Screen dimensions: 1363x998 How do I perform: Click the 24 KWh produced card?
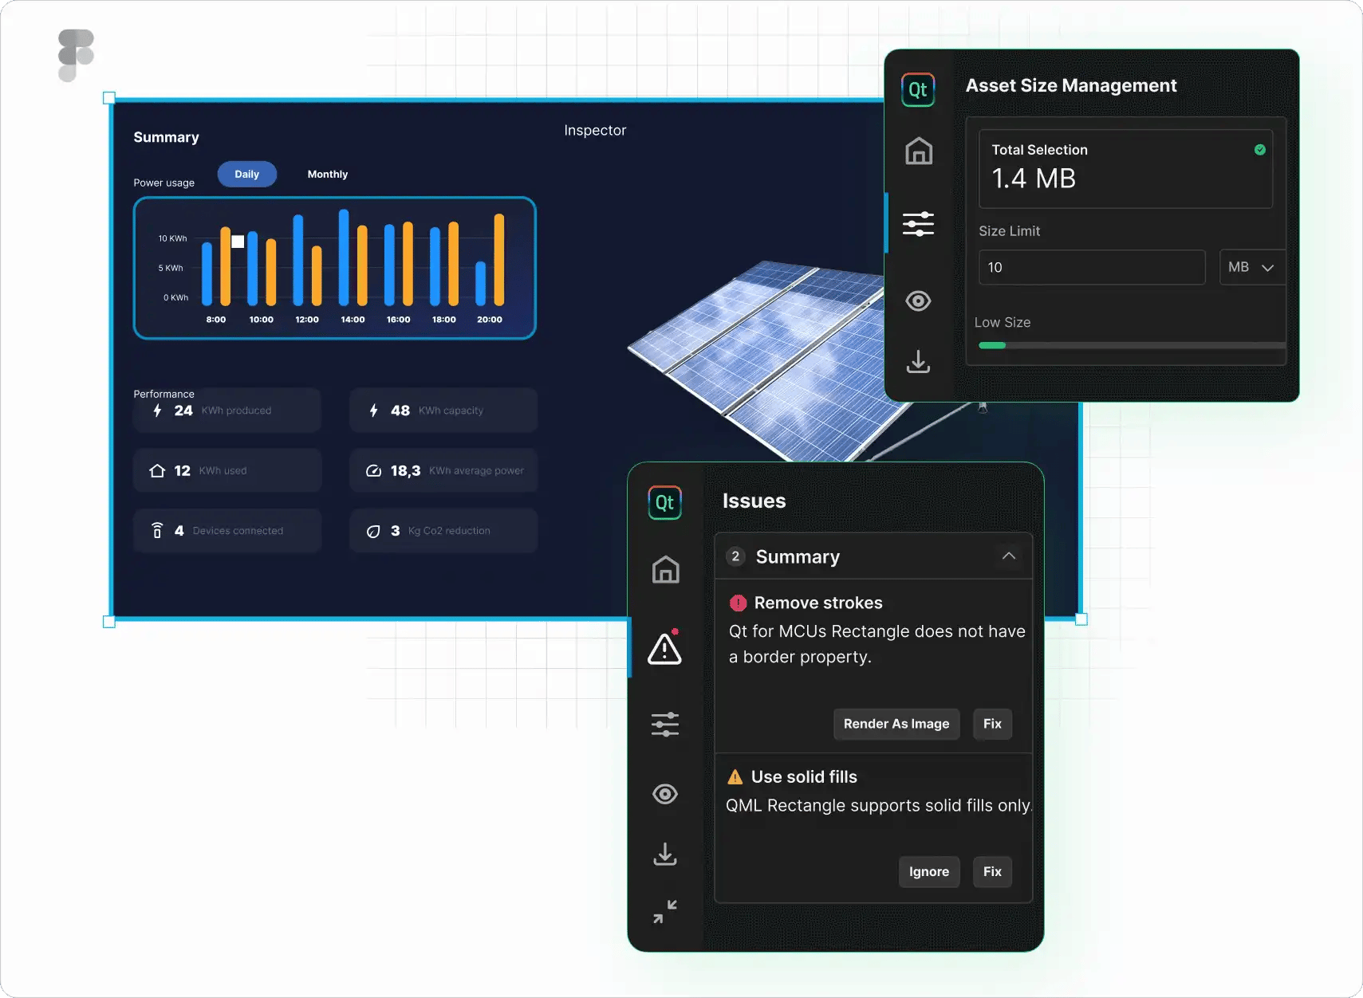[227, 411]
